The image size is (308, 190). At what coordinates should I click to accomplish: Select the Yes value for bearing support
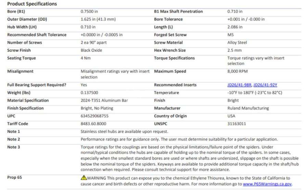(84, 85)
